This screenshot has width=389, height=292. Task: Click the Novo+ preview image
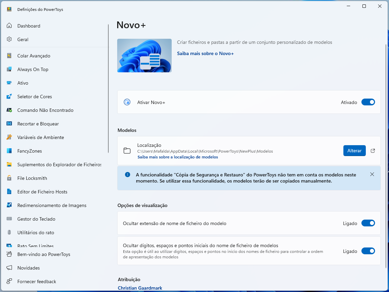click(x=144, y=55)
